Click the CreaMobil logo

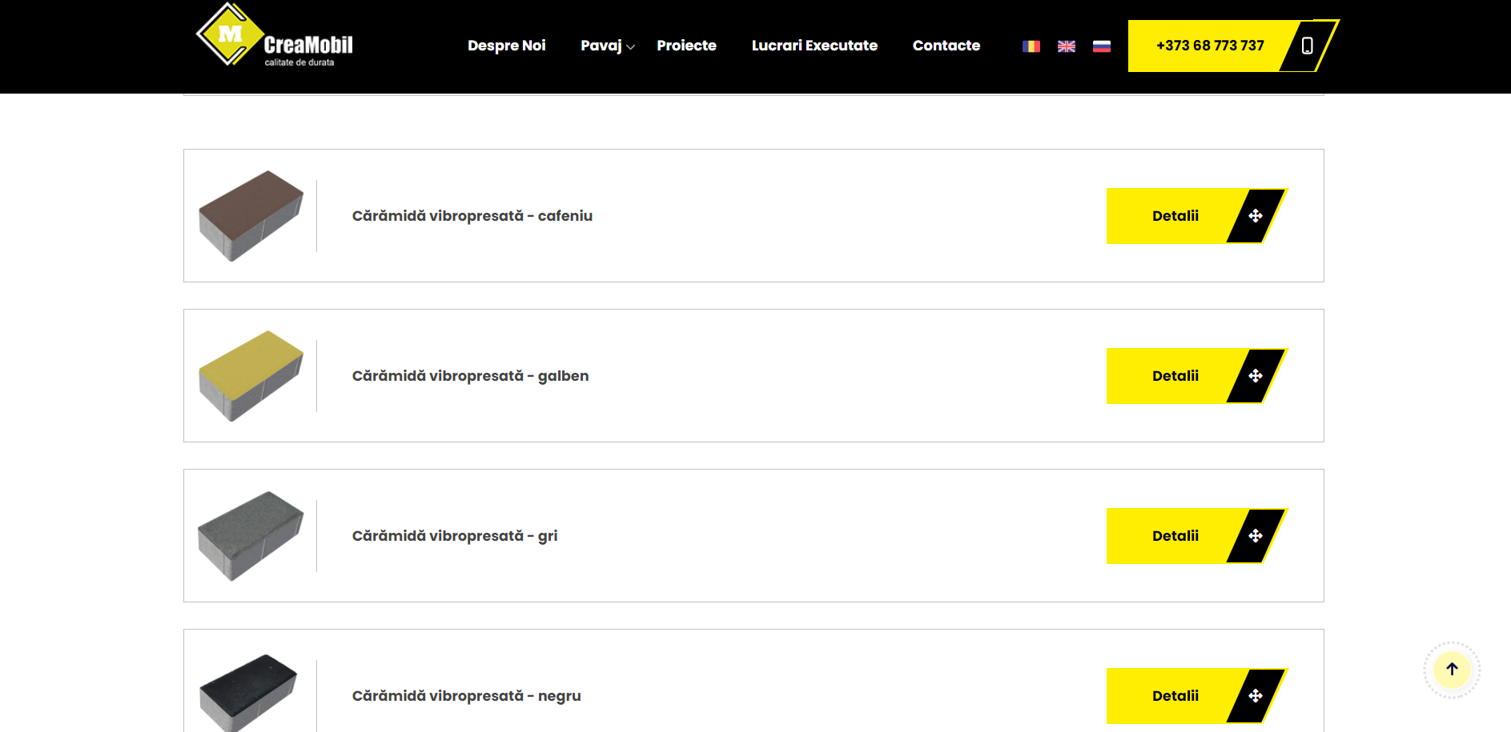275,37
